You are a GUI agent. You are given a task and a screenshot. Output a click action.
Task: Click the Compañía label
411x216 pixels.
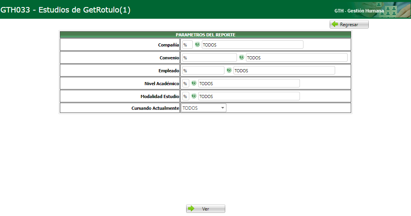(168, 45)
